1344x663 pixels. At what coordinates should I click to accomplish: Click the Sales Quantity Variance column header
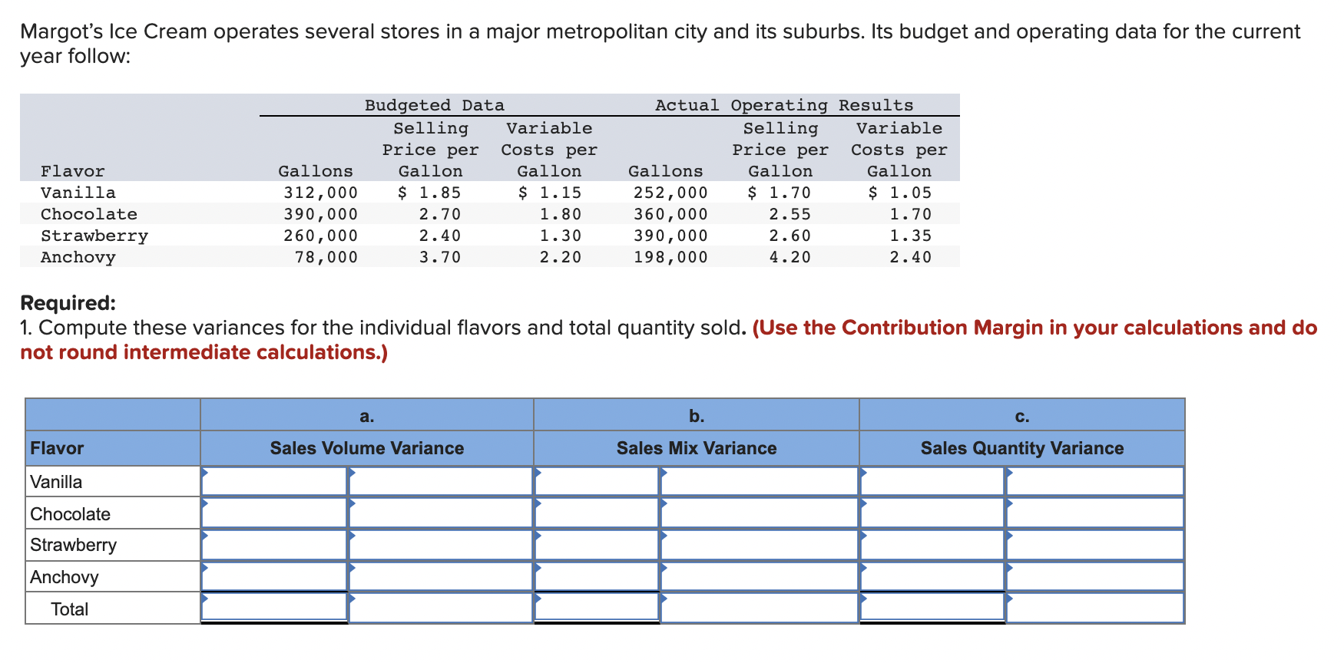pos(1022,448)
